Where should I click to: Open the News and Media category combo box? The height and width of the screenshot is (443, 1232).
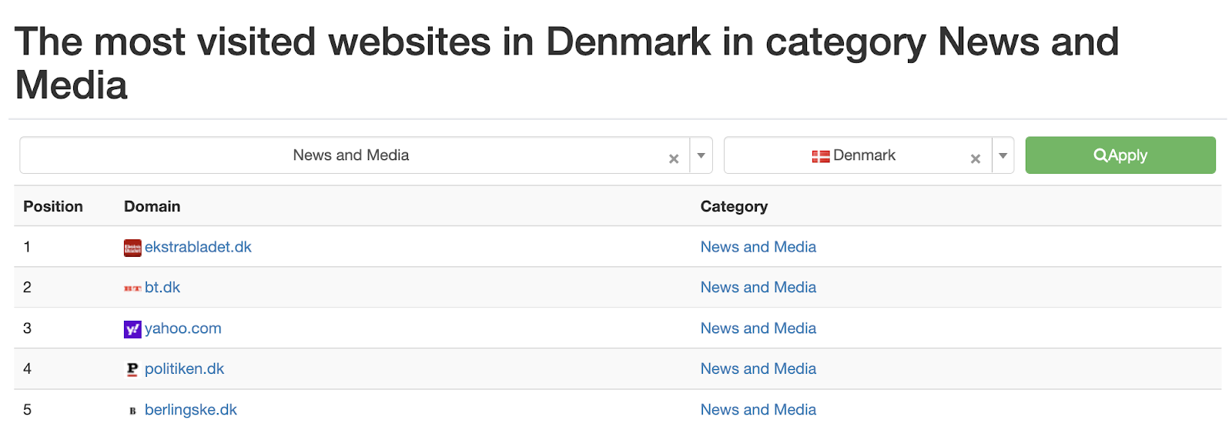[351, 155]
